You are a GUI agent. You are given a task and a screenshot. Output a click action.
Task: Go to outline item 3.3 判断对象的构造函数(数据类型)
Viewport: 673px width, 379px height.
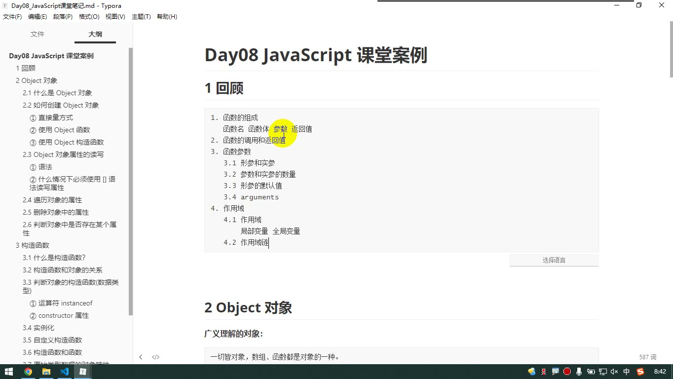[71, 286]
